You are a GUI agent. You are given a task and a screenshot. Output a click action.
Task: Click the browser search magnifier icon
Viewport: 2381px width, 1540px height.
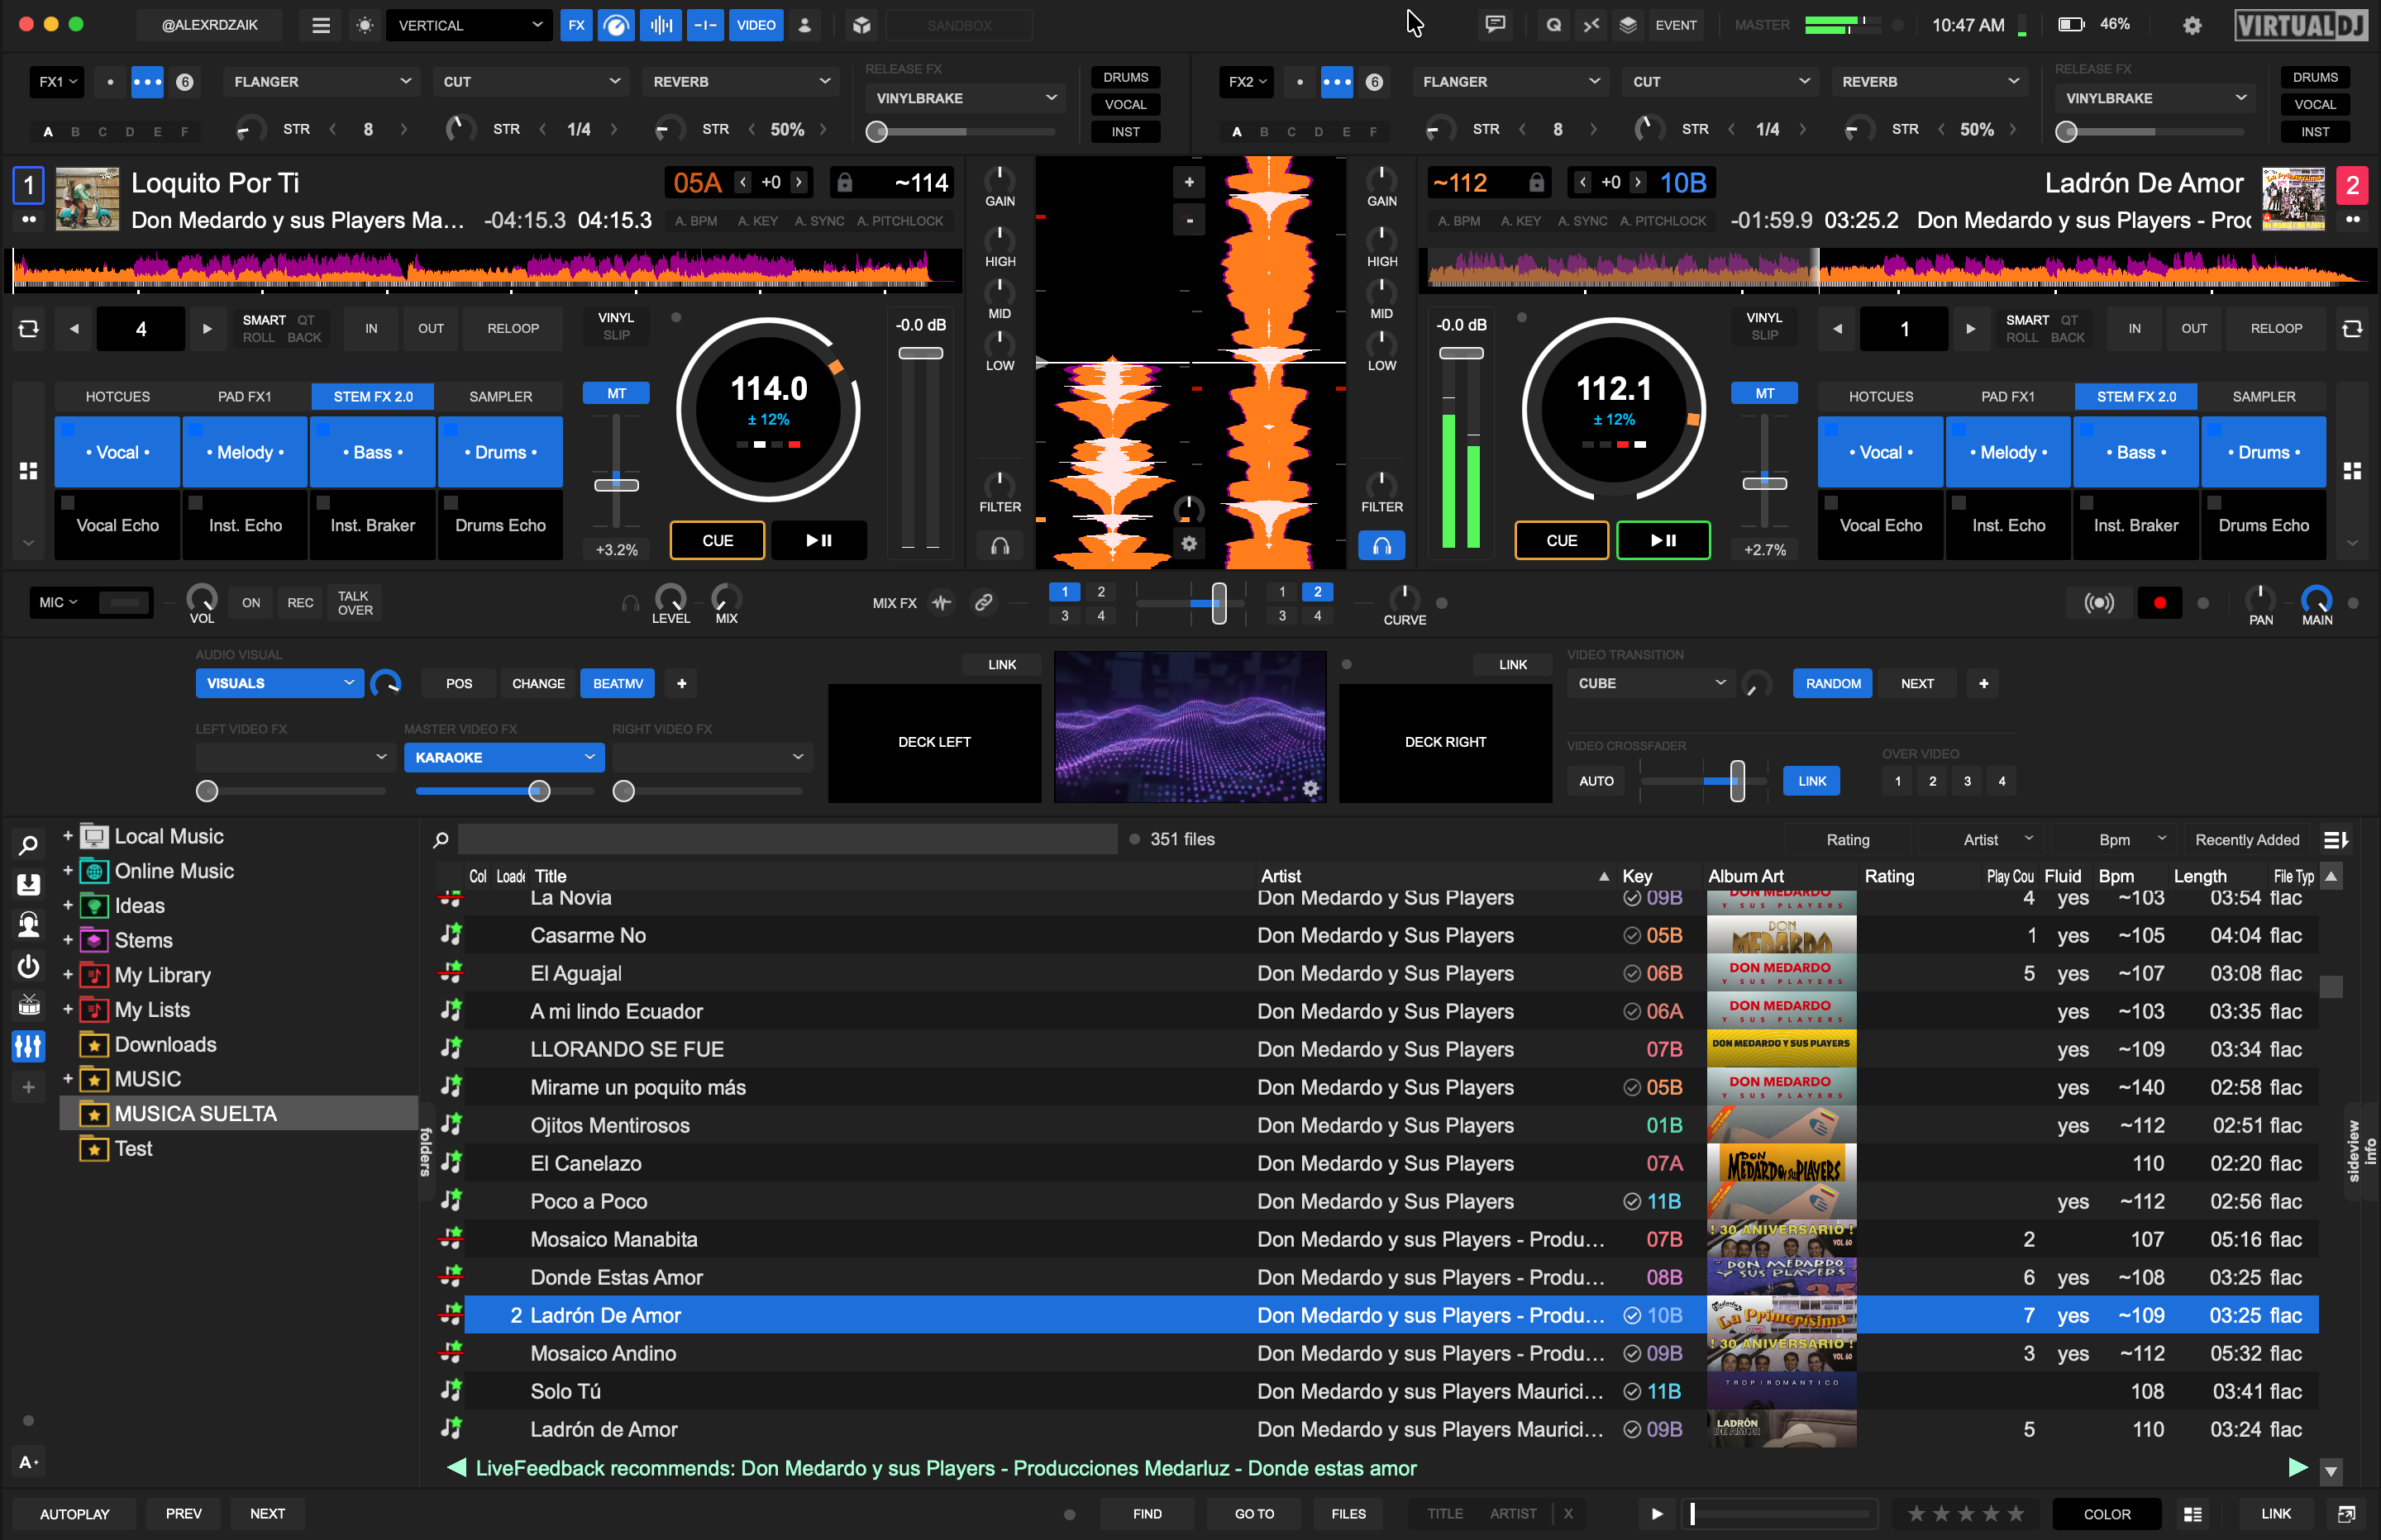[440, 840]
